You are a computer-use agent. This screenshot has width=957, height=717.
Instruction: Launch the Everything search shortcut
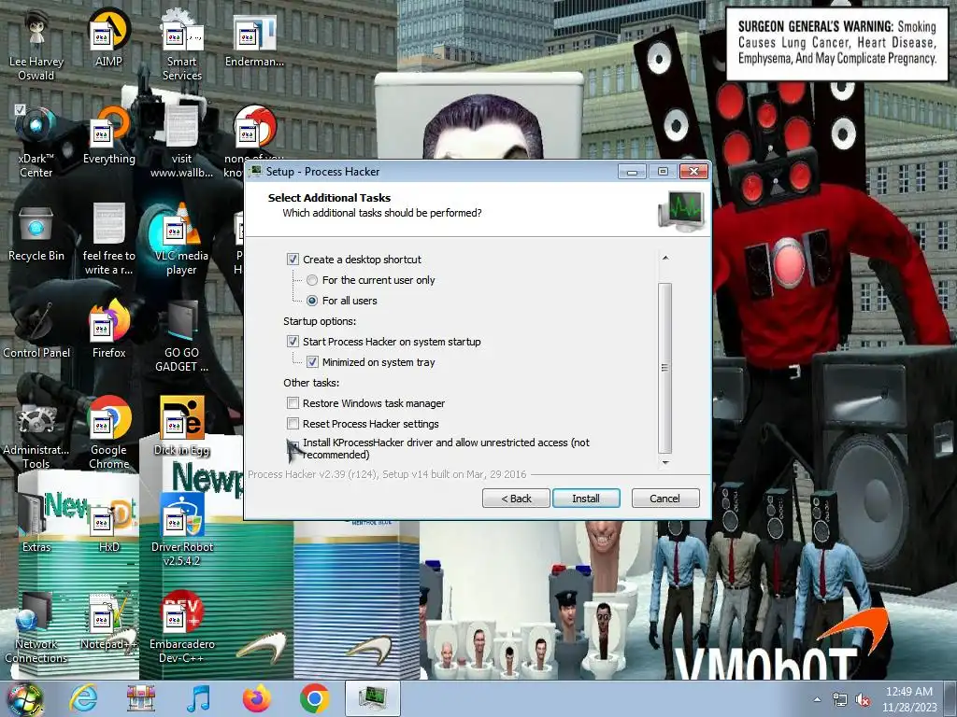[108, 135]
